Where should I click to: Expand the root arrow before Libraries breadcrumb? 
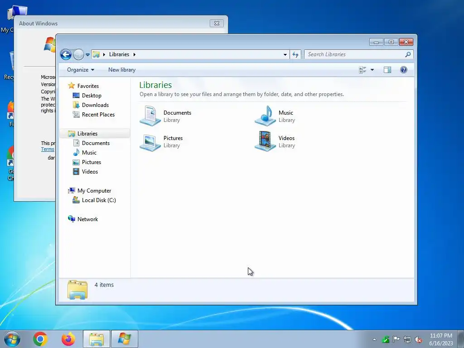click(104, 54)
